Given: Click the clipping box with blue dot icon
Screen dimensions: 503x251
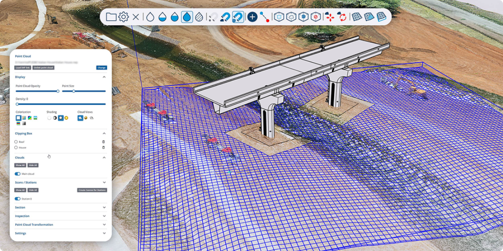Looking at the screenshot, I should pos(304,17).
